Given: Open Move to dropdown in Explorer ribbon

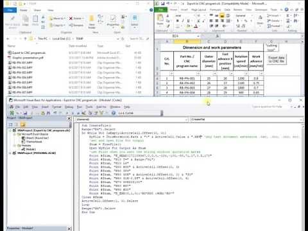Looking at the screenshot, I should pyautogui.click(x=57, y=19).
